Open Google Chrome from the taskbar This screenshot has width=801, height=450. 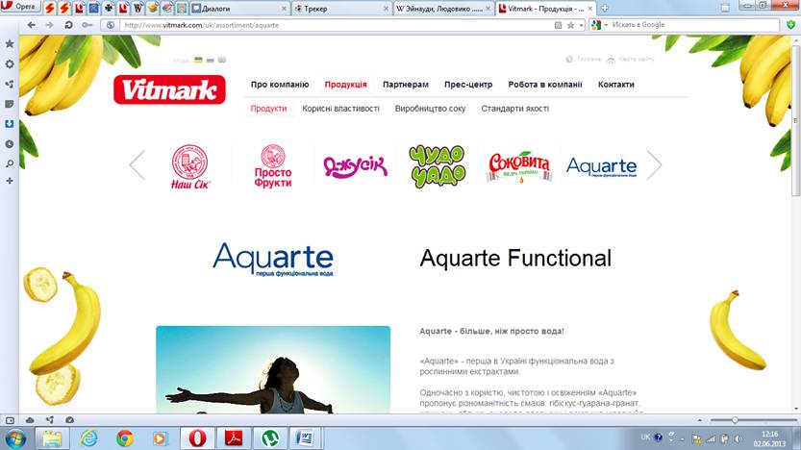tap(124, 438)
